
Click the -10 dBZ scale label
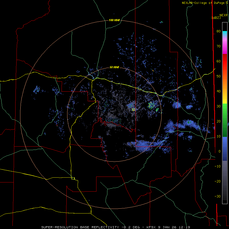pyautogui.click(x=218, y=166)
